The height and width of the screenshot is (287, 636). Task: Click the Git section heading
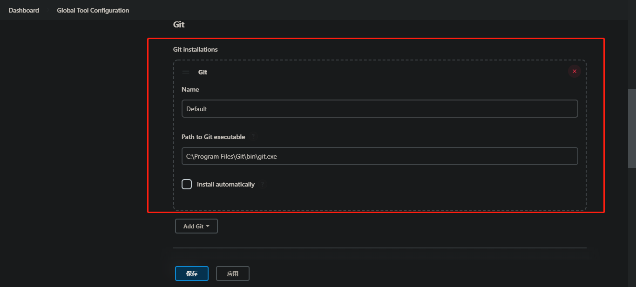(x=179, y=25)
